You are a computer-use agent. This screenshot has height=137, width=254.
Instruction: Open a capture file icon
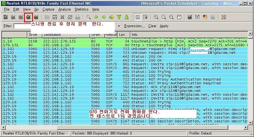click(47, 17)
